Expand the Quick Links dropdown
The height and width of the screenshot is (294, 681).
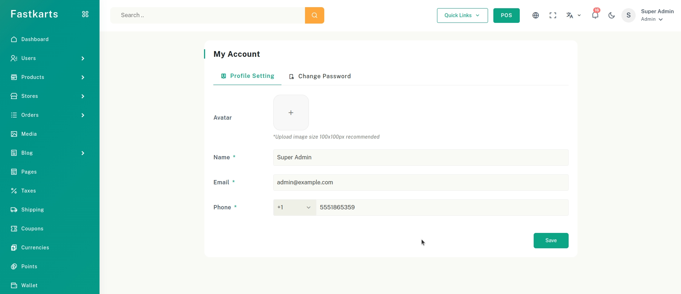click(462, 15)
